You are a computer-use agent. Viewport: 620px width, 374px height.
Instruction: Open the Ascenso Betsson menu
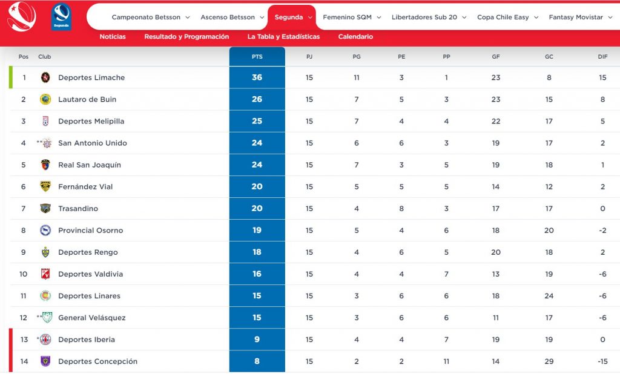pos(228,18)
